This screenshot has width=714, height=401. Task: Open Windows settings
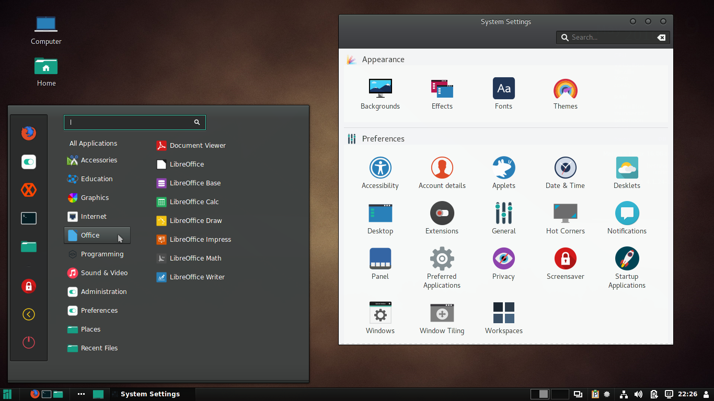click(380, 319)
